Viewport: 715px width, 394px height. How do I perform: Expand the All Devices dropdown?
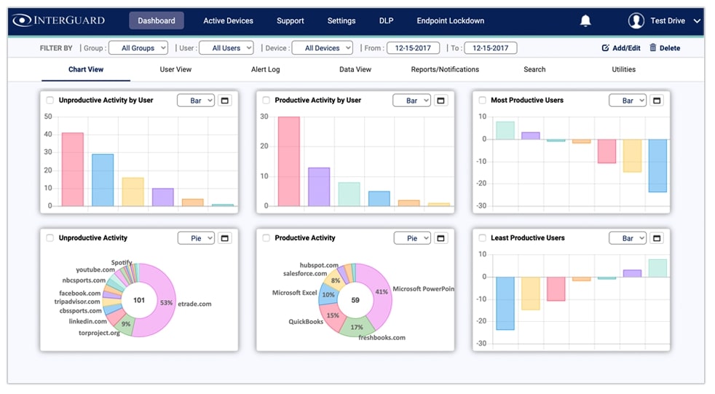(x=322, y=48)
